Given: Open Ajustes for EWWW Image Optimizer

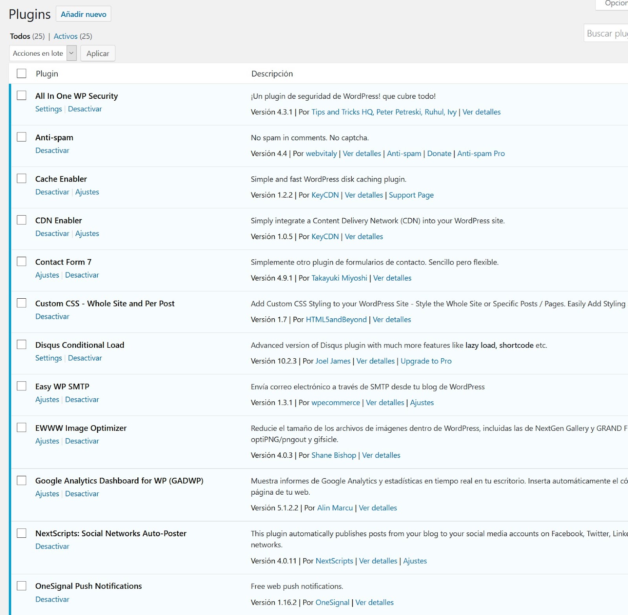Looking at the screenshot, I should [x=47, y=441].
